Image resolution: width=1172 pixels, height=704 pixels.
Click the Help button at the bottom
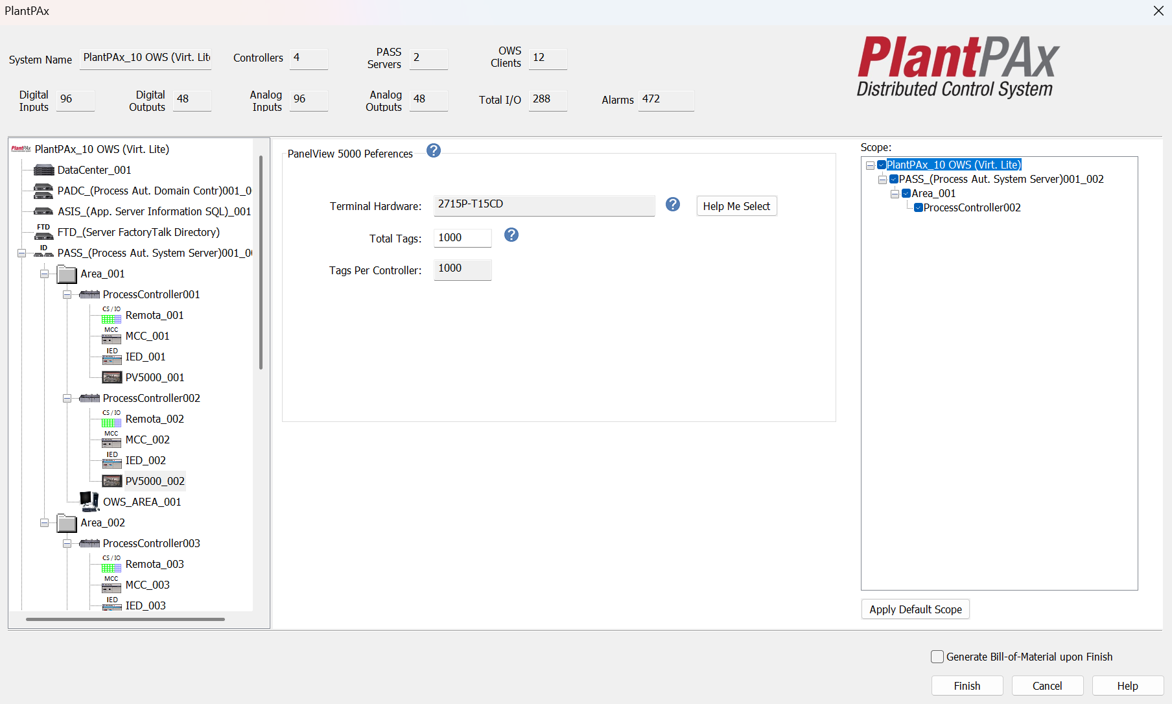1128,686
